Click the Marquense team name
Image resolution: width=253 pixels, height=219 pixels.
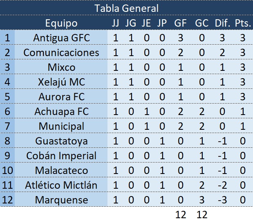(x=61, y=200)
